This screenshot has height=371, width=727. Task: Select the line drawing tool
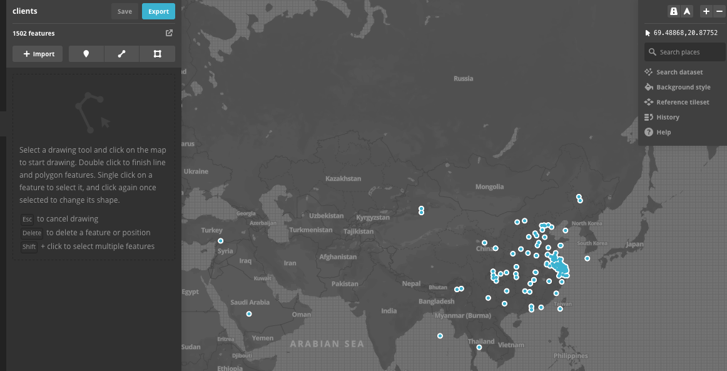pos(121,54)
